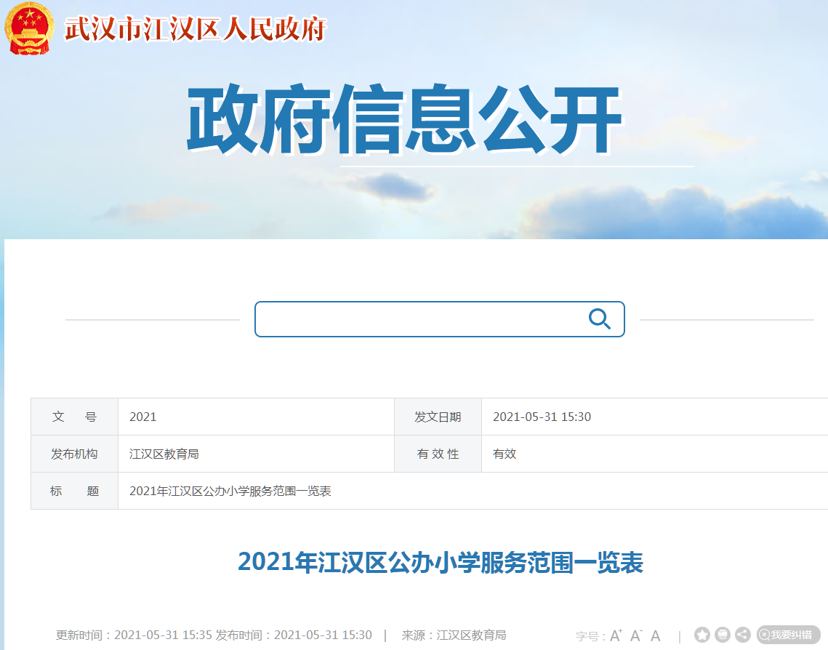
Task: Click the 政府信息公开 banner heading
Action: pos(406,118)
